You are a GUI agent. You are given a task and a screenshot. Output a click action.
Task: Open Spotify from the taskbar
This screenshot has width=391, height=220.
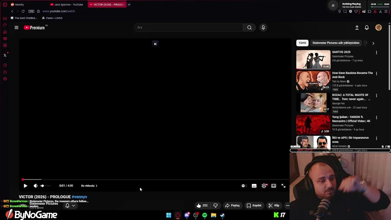click(x=205, y=215)
